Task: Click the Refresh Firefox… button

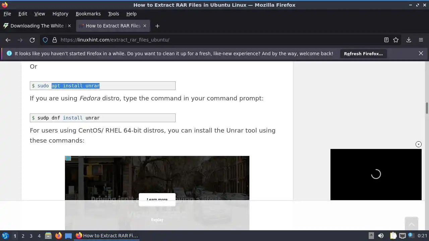Action: point(363,54)
